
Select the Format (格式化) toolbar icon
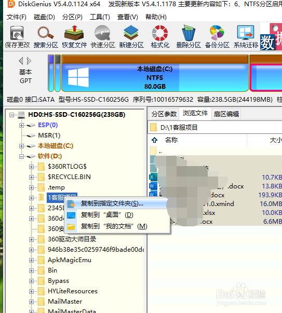(160, 37)
